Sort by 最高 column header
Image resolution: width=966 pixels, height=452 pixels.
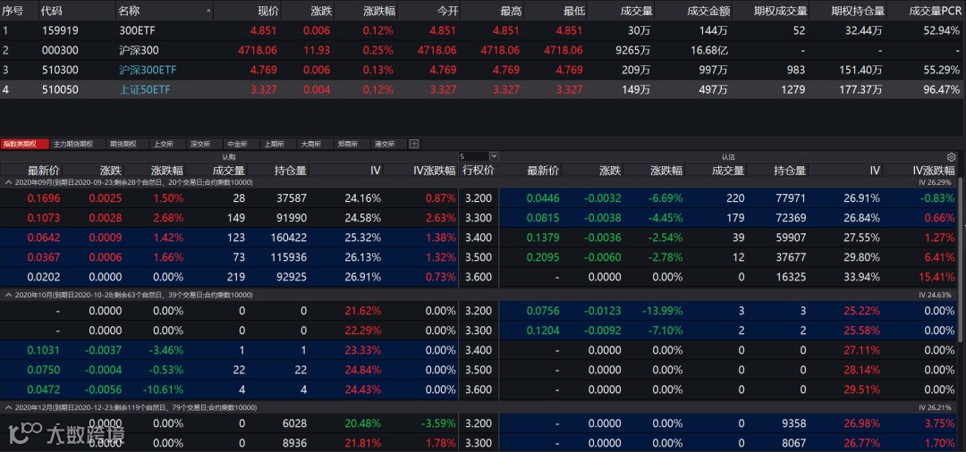[512, 11]
